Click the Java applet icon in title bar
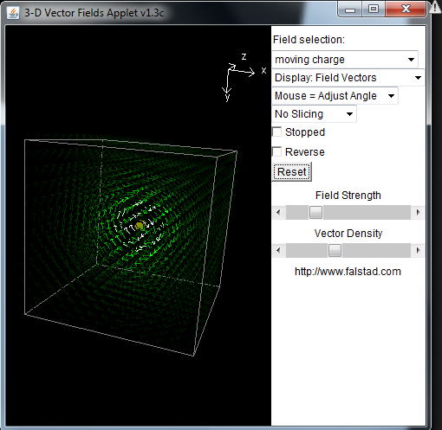 click(13, 13)
